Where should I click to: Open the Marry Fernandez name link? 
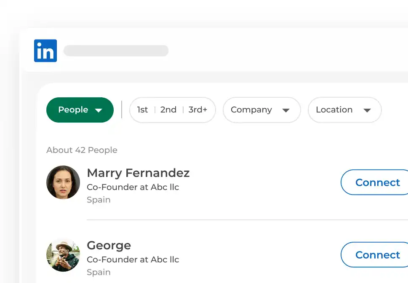point(138,173)
